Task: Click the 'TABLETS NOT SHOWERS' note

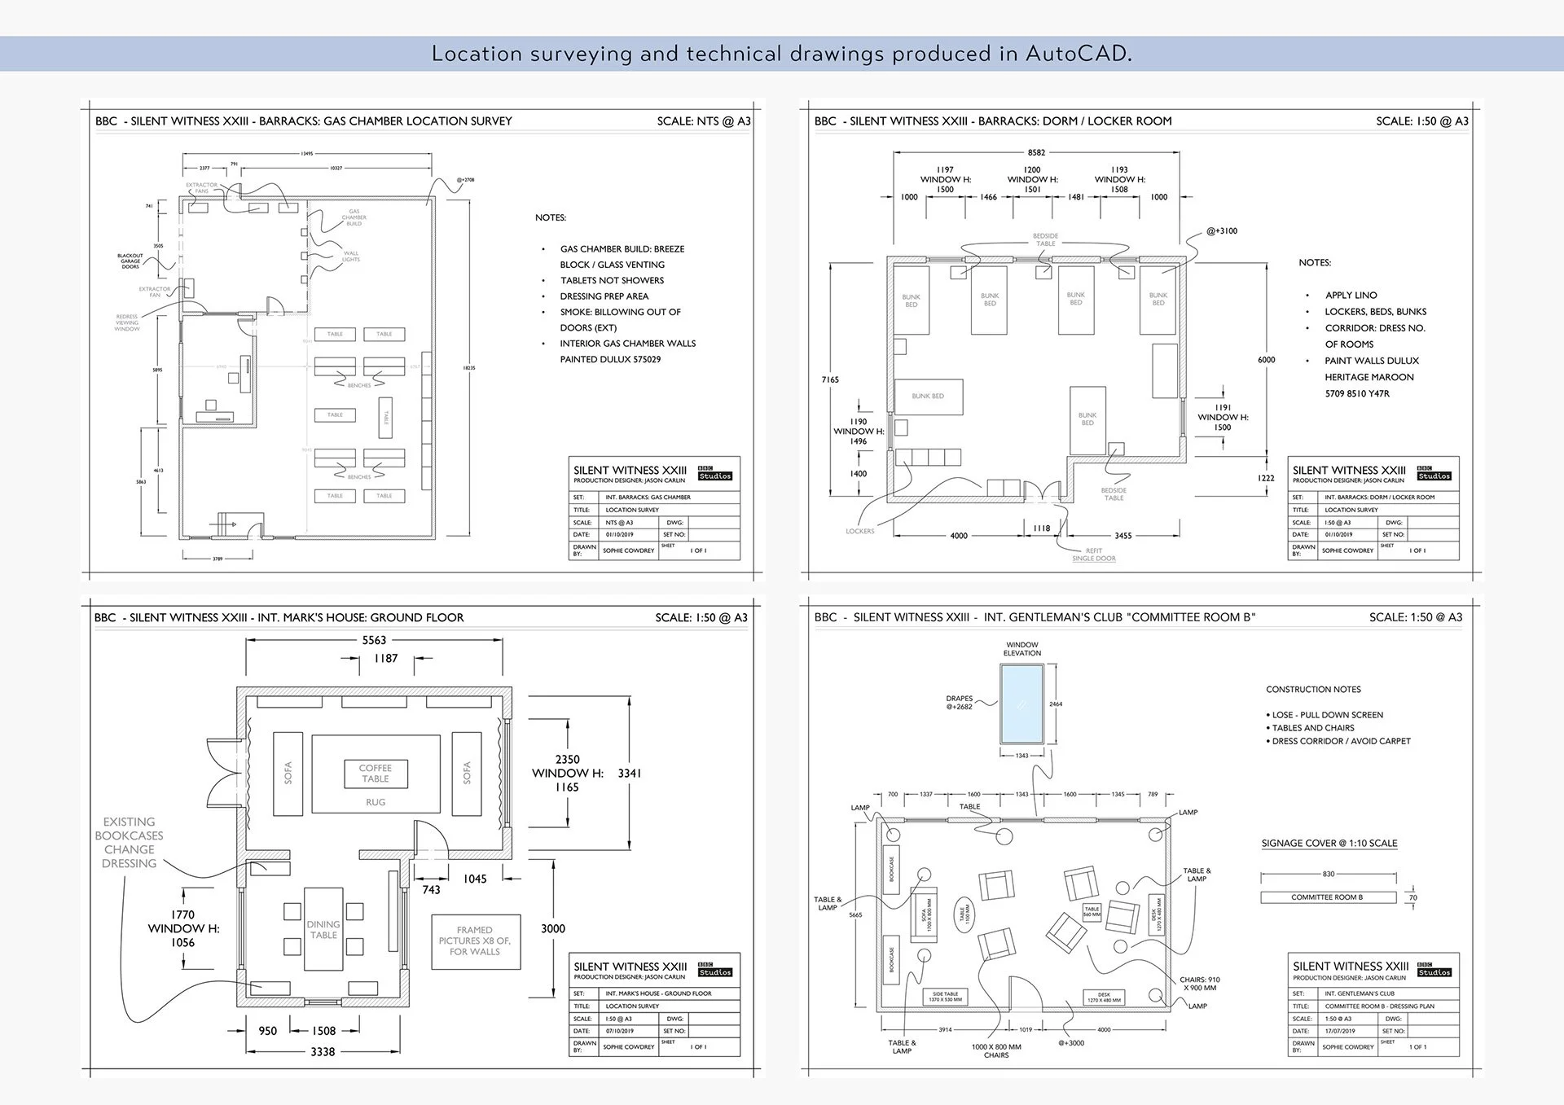Action: pyautogui.click(x=612, y=280)
